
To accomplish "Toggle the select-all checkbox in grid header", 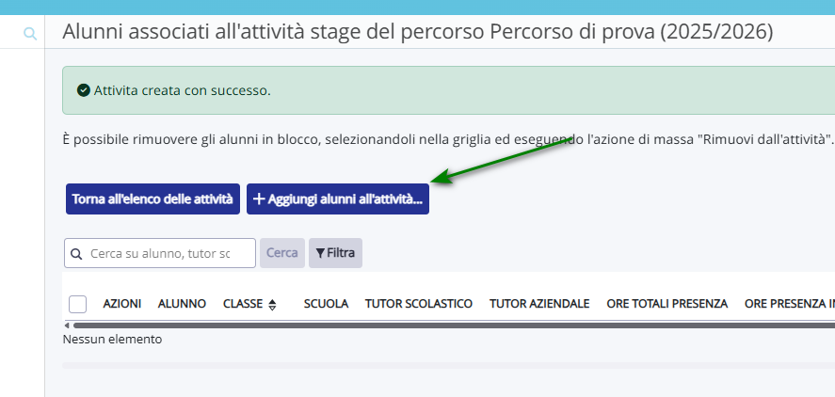I will click(78, 304).
